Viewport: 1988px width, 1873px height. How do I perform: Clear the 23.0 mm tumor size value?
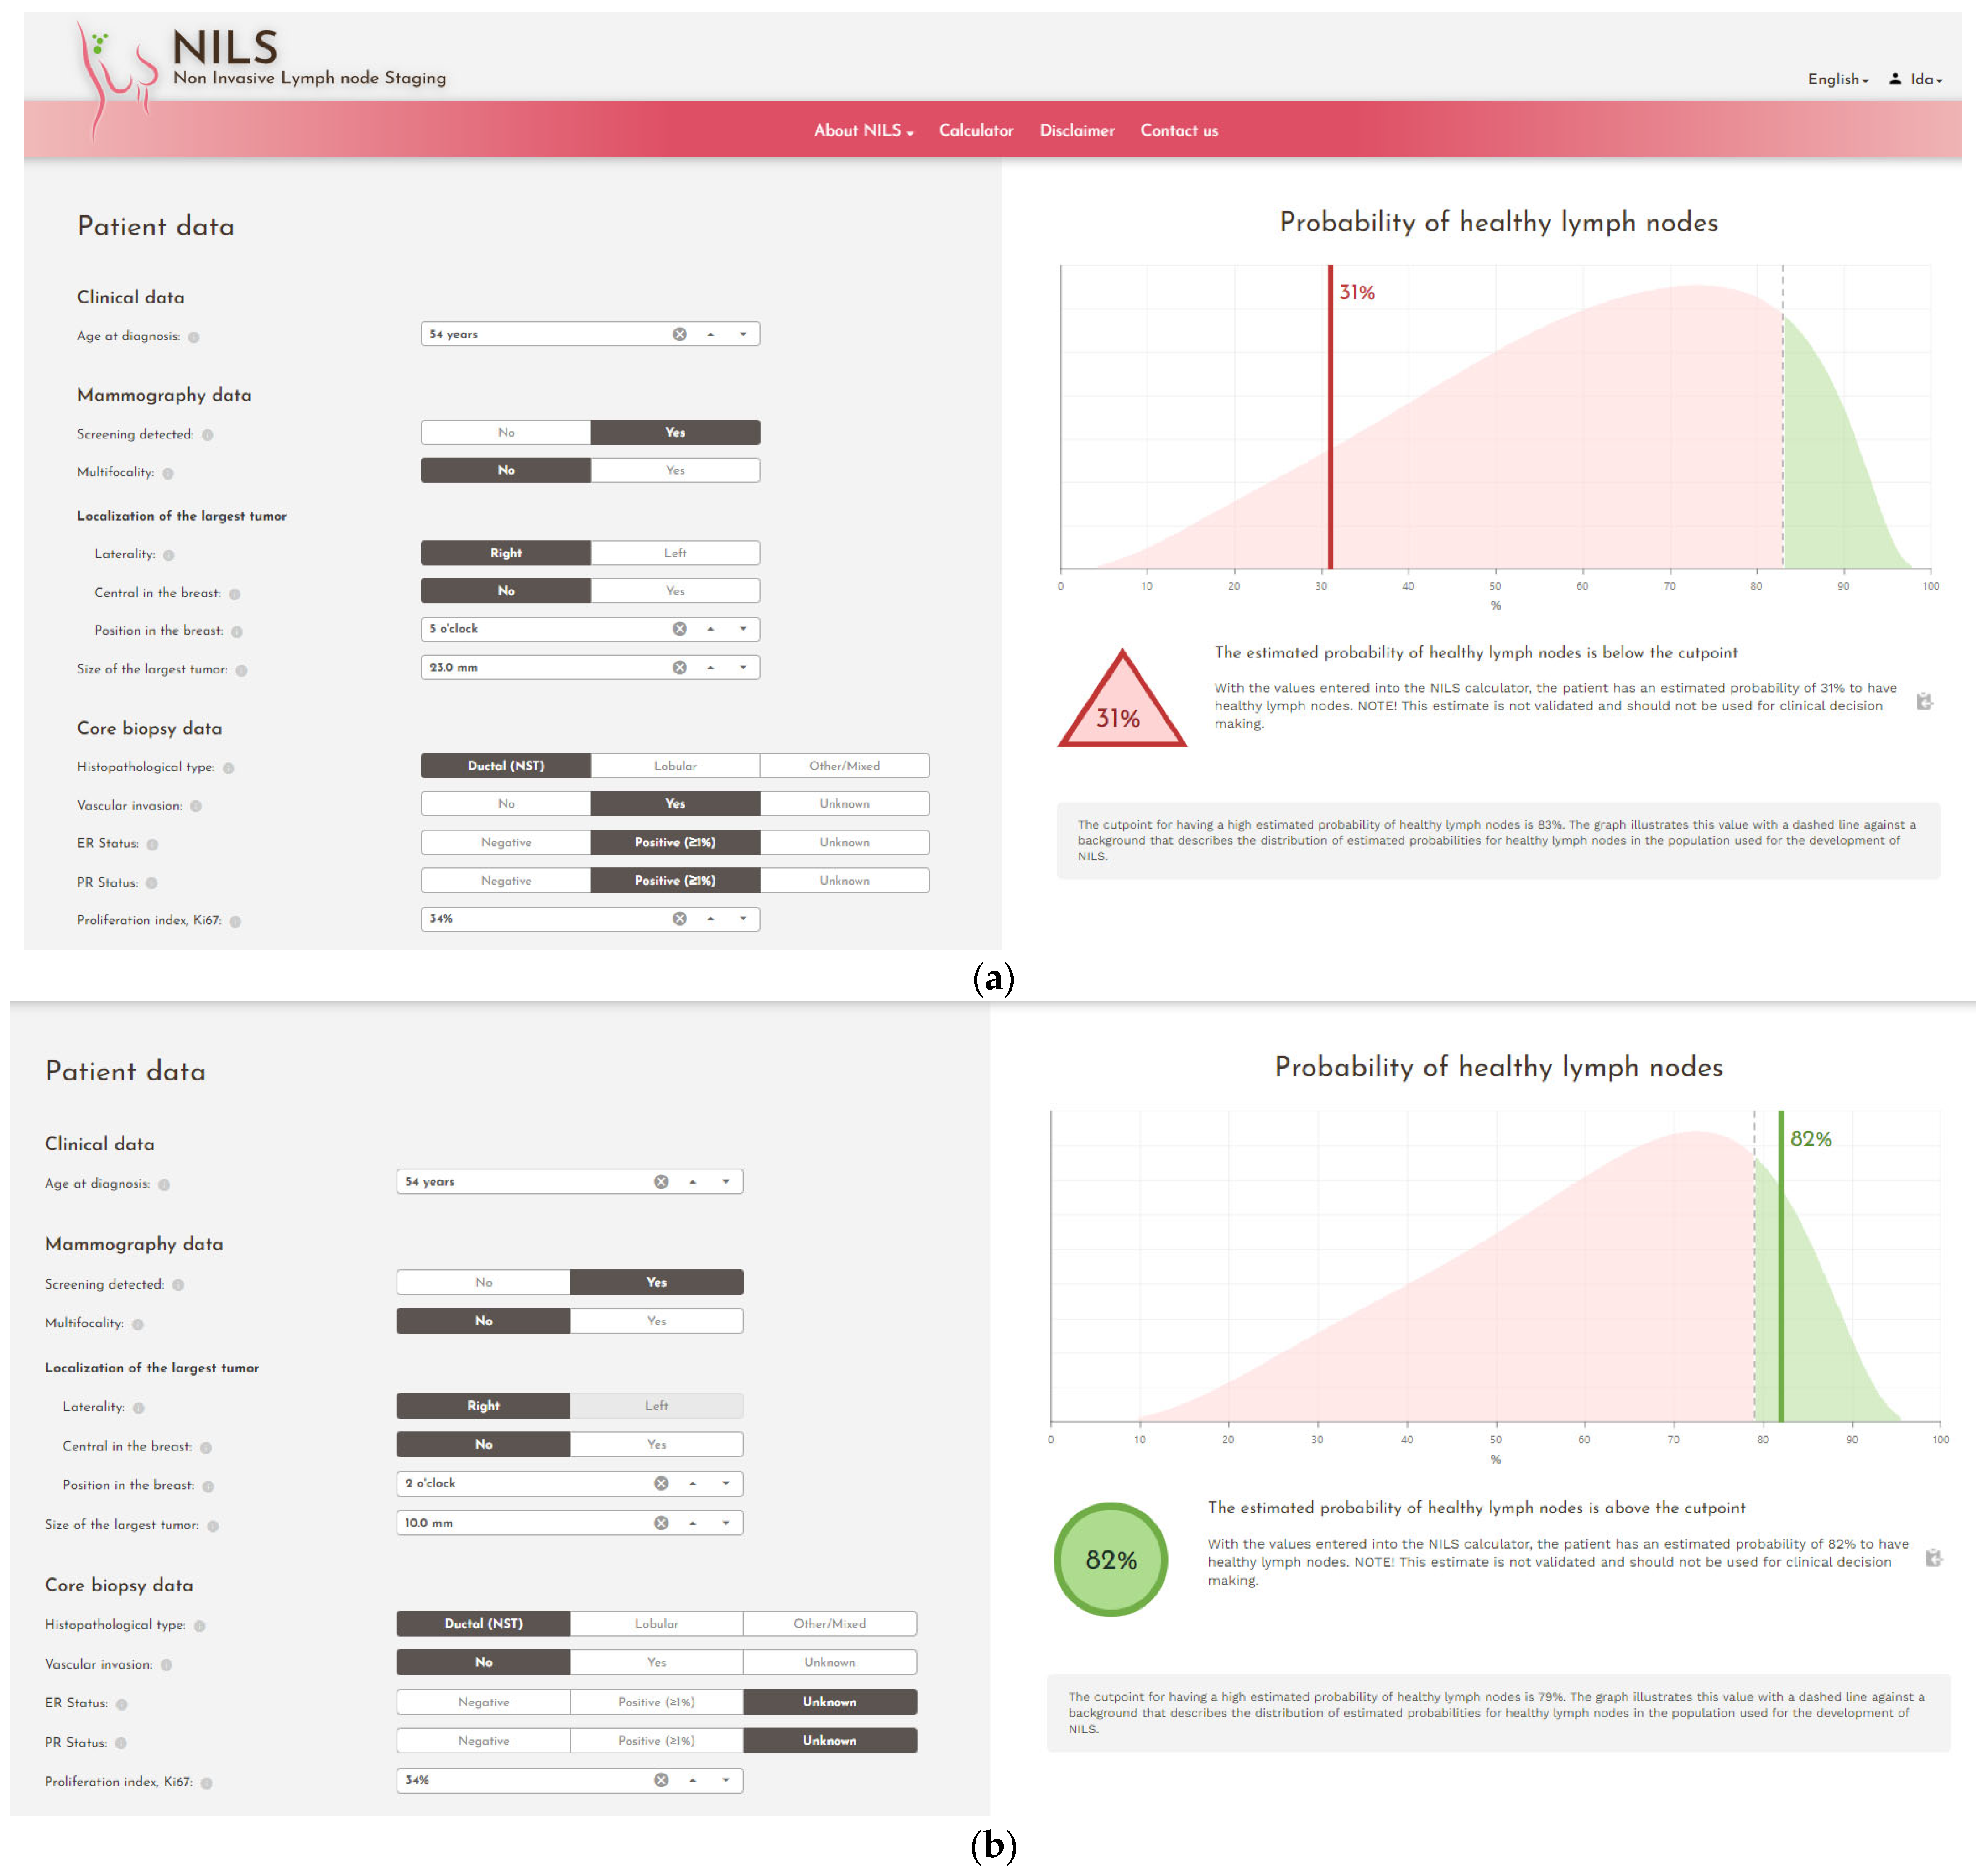679,668
